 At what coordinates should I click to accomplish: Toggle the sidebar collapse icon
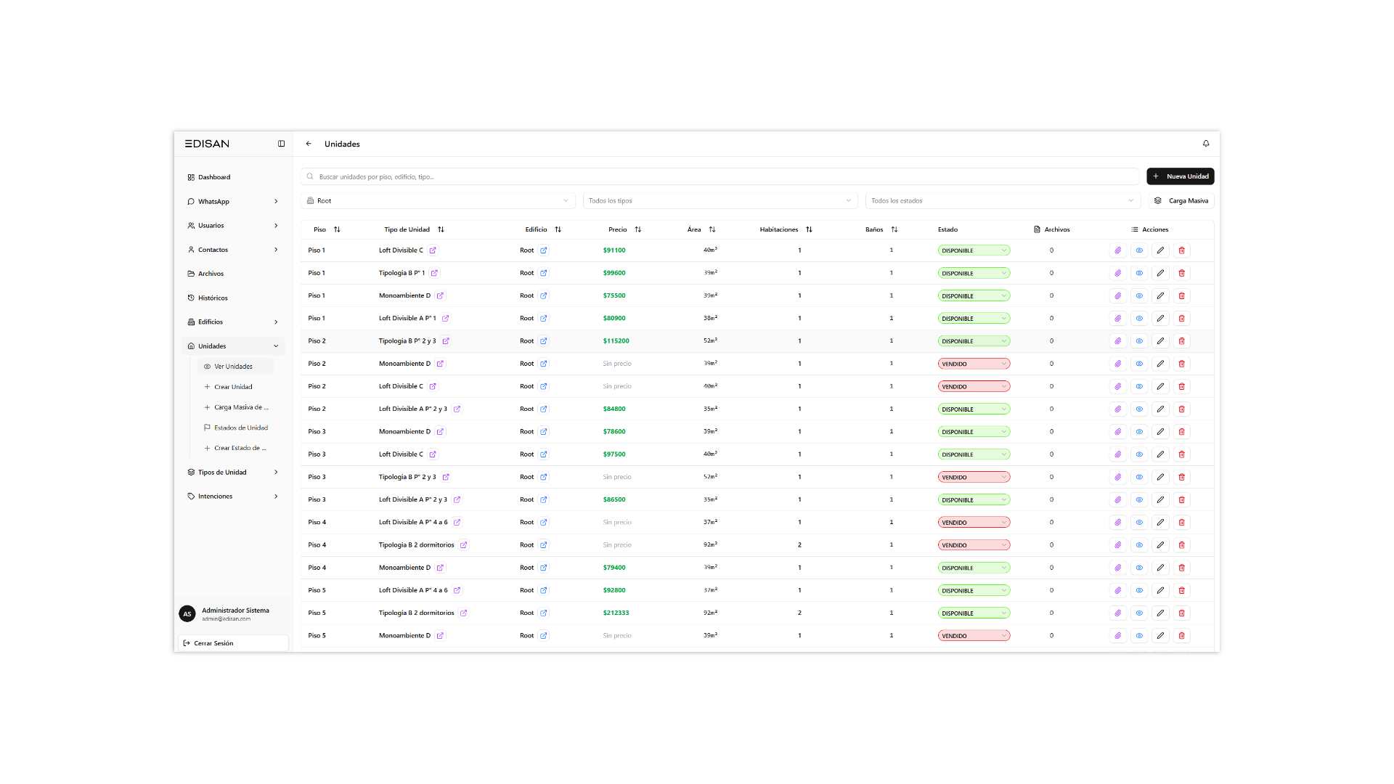281,144
